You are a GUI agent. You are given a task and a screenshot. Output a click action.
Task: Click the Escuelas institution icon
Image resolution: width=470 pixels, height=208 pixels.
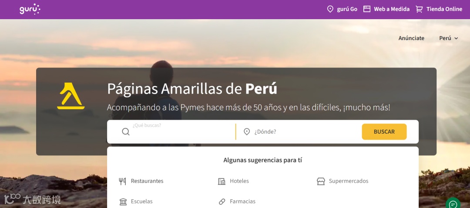coord(123,201)
